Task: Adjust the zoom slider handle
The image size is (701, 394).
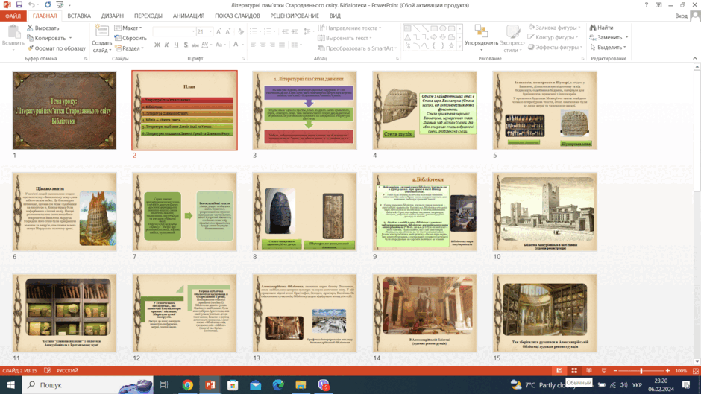Action: [641, 371]
